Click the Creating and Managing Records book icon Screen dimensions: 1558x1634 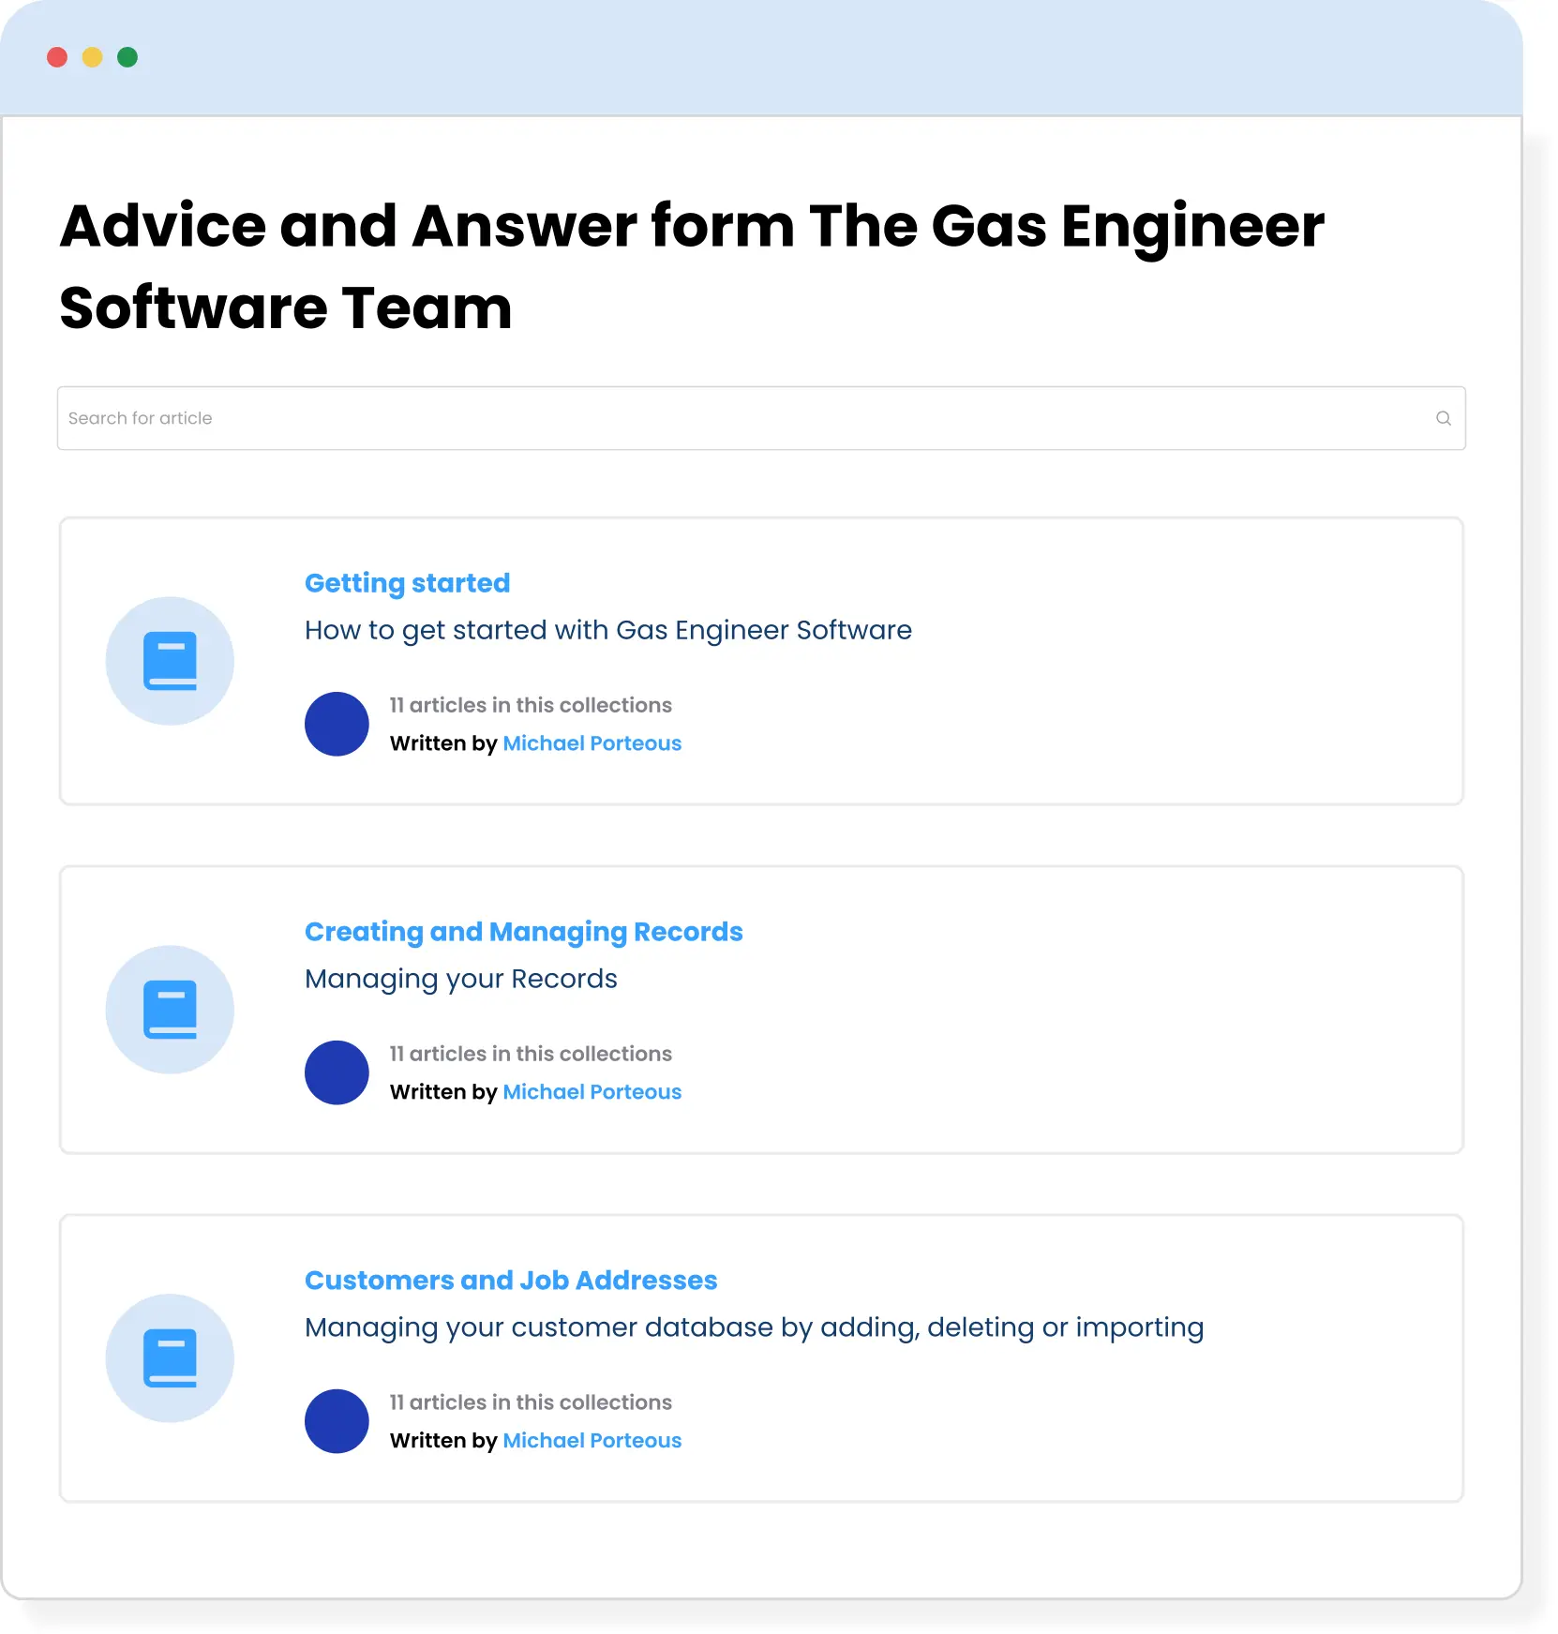tap(170, 1009)
